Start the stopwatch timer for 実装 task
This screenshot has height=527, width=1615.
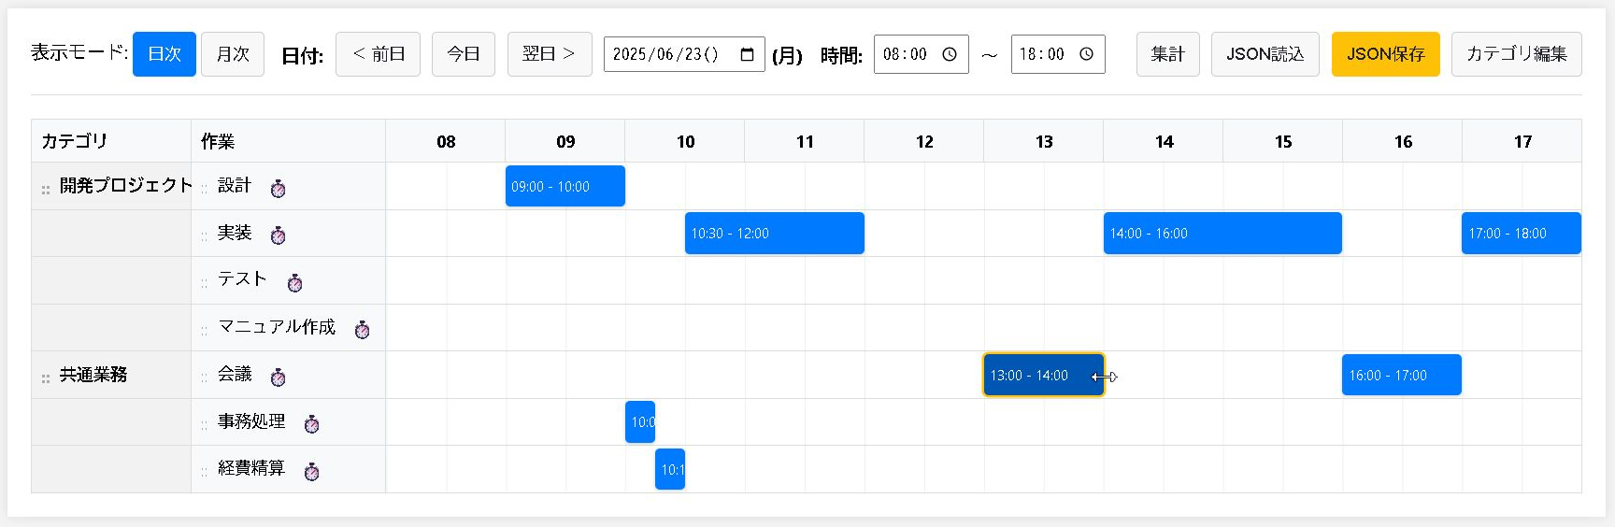279,235
